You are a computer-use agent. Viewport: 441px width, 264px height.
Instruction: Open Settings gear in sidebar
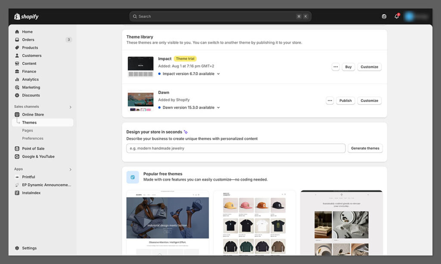29,248
